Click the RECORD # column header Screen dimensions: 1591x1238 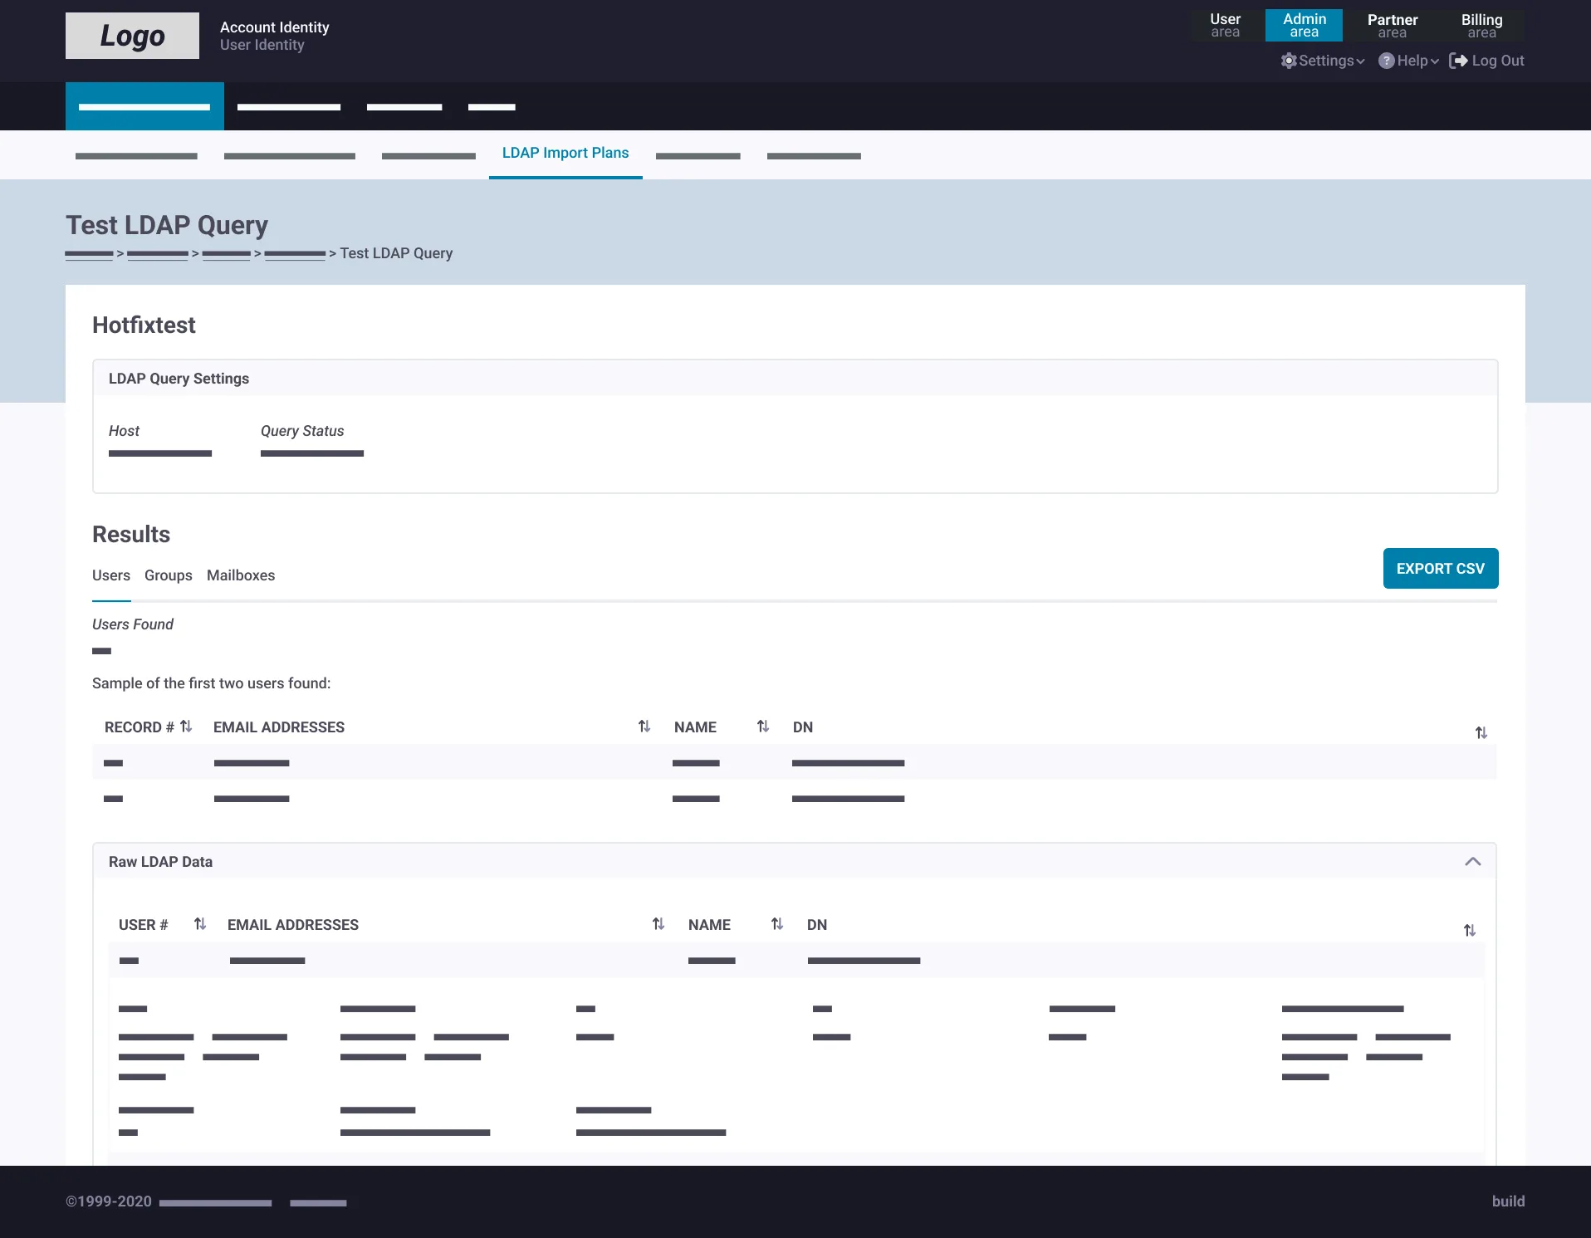point(140,727)
